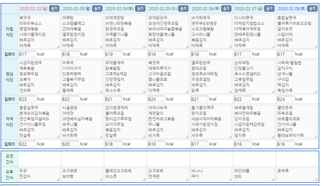Viewport: 323px width, 186px height.
Task: Click Tuesday's breakfast calorie input showing 619
Action: coord(113,54)
